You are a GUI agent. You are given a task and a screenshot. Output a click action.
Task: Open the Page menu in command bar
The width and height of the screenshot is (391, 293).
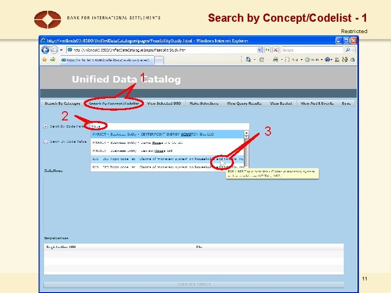[x=293, y=60]
